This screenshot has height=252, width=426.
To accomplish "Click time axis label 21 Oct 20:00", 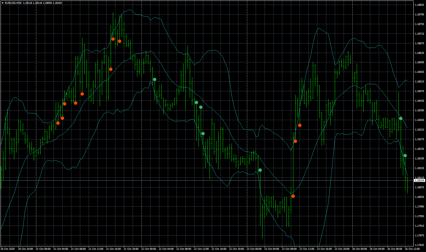I will pyautogui.click(x=131, y=249).
